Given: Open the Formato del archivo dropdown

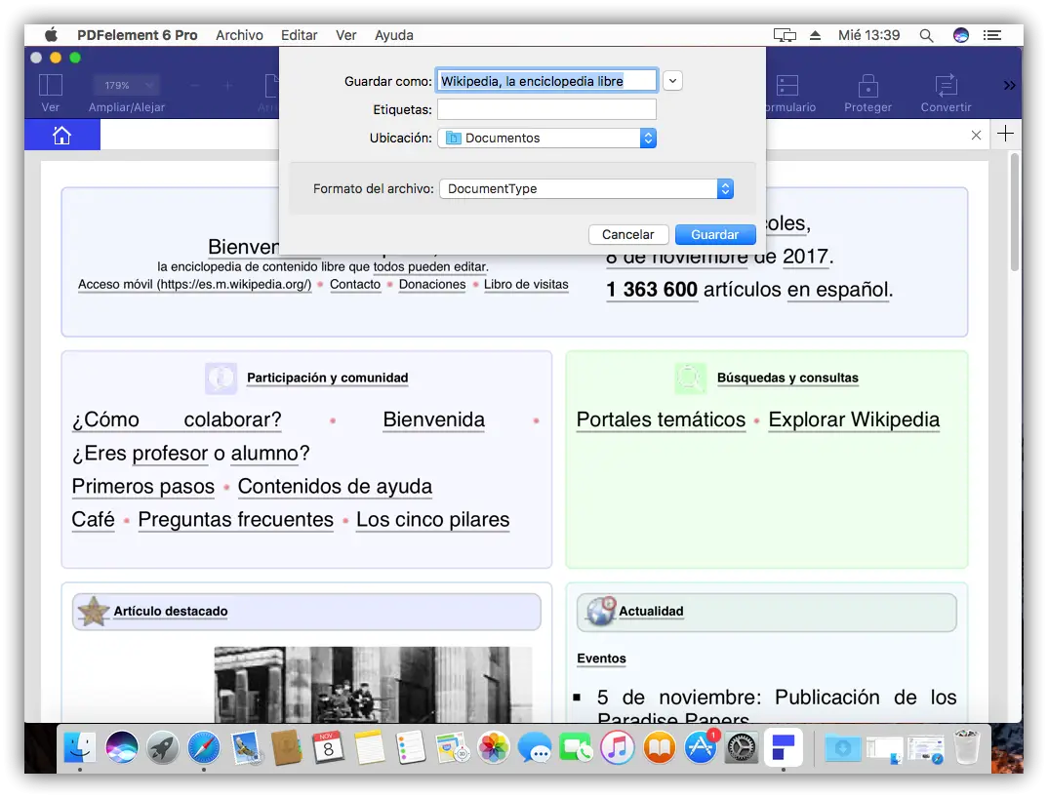Looking at the screenshot, I should [586, 188].
